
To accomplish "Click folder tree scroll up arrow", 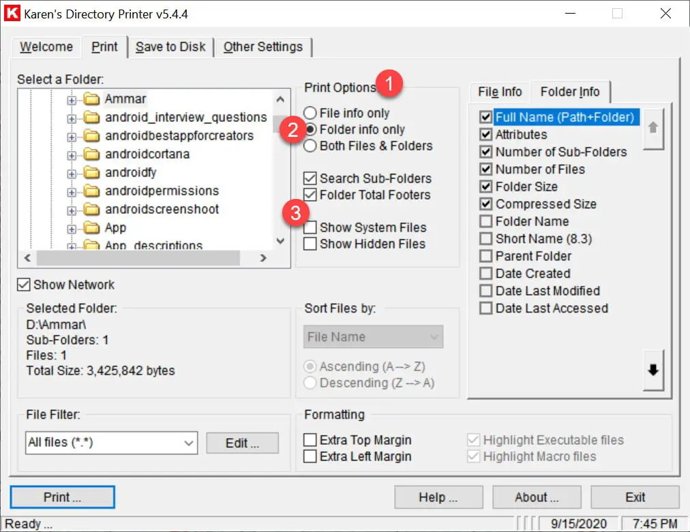I will 280,99.
